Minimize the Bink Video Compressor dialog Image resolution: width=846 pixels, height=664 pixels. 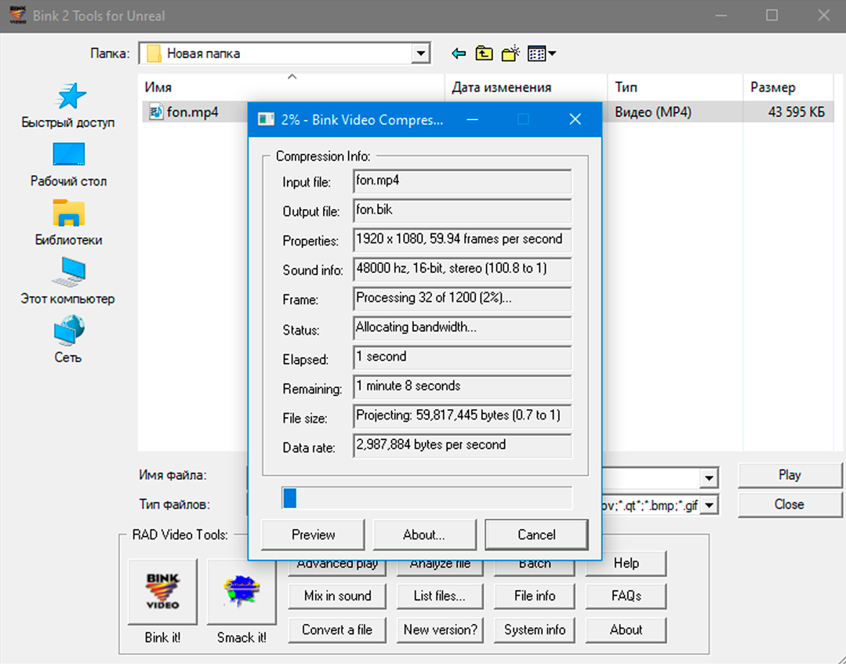pyautogui.click(x=473, y=119)
